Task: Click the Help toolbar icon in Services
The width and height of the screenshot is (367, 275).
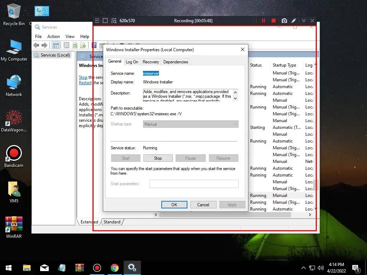Action: (x=94, y=45)
